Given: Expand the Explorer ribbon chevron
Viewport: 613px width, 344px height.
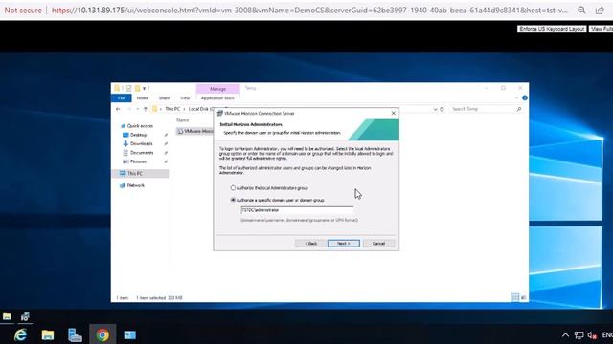Looking at the screenshot, I should 516,98.
